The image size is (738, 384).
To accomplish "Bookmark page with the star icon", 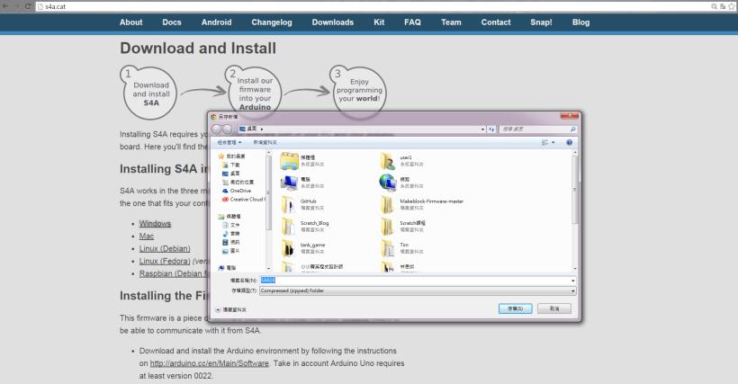I will (732, 6).
